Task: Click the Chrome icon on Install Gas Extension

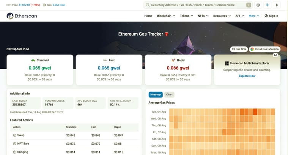Action: click(252, 49)
